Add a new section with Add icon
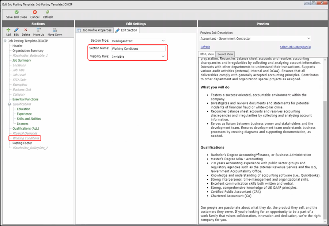Viewport: 329px width, 226px height. coord(8,30)
